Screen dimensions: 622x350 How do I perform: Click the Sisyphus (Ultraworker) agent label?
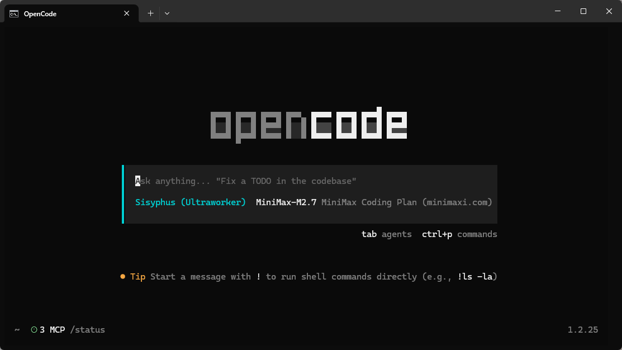click(191, 202)
